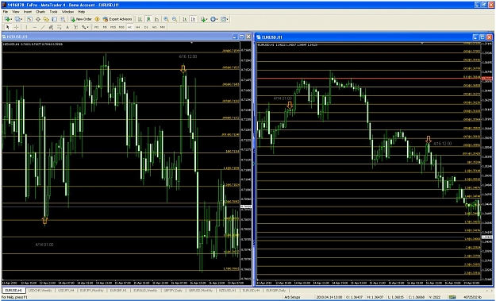Open the Periods clock icon

pos(213,19)
